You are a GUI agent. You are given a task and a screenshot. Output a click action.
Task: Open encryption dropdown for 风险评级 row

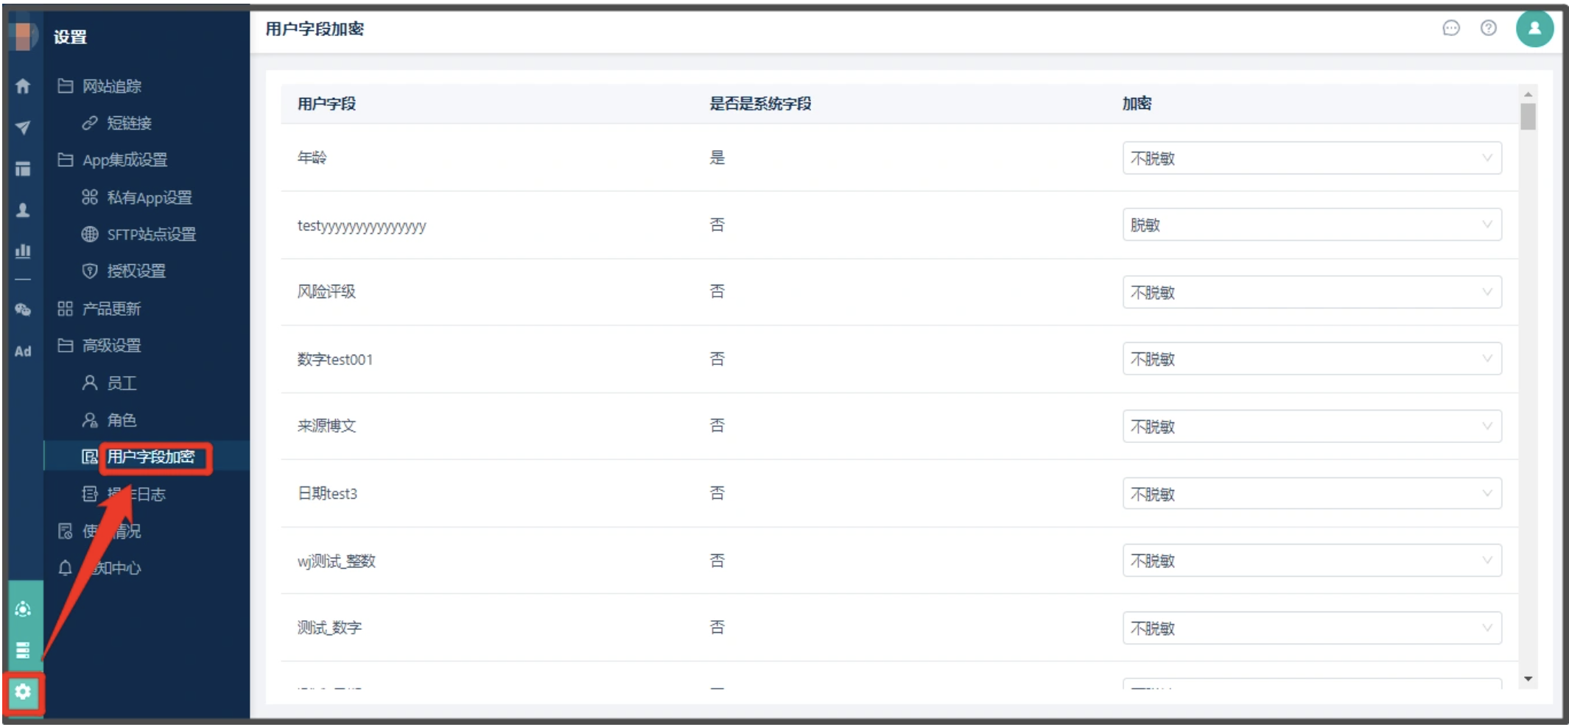pos(1312,292)
